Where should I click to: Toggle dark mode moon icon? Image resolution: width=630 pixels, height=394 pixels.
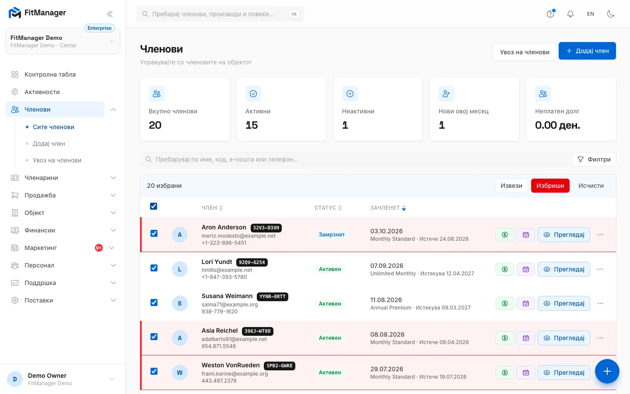(x=611, y=14)
